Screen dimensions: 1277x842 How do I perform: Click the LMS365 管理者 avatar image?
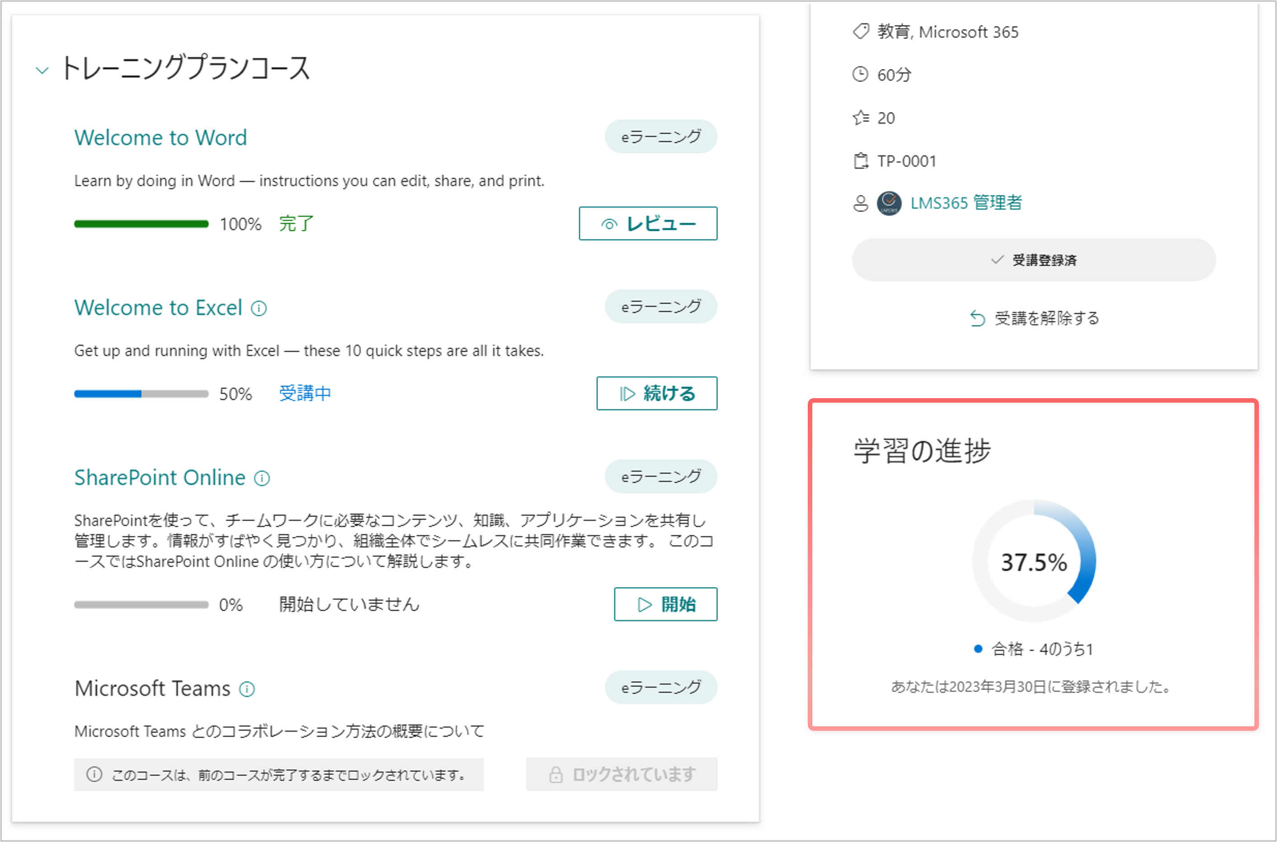click(x=889, y=203)
